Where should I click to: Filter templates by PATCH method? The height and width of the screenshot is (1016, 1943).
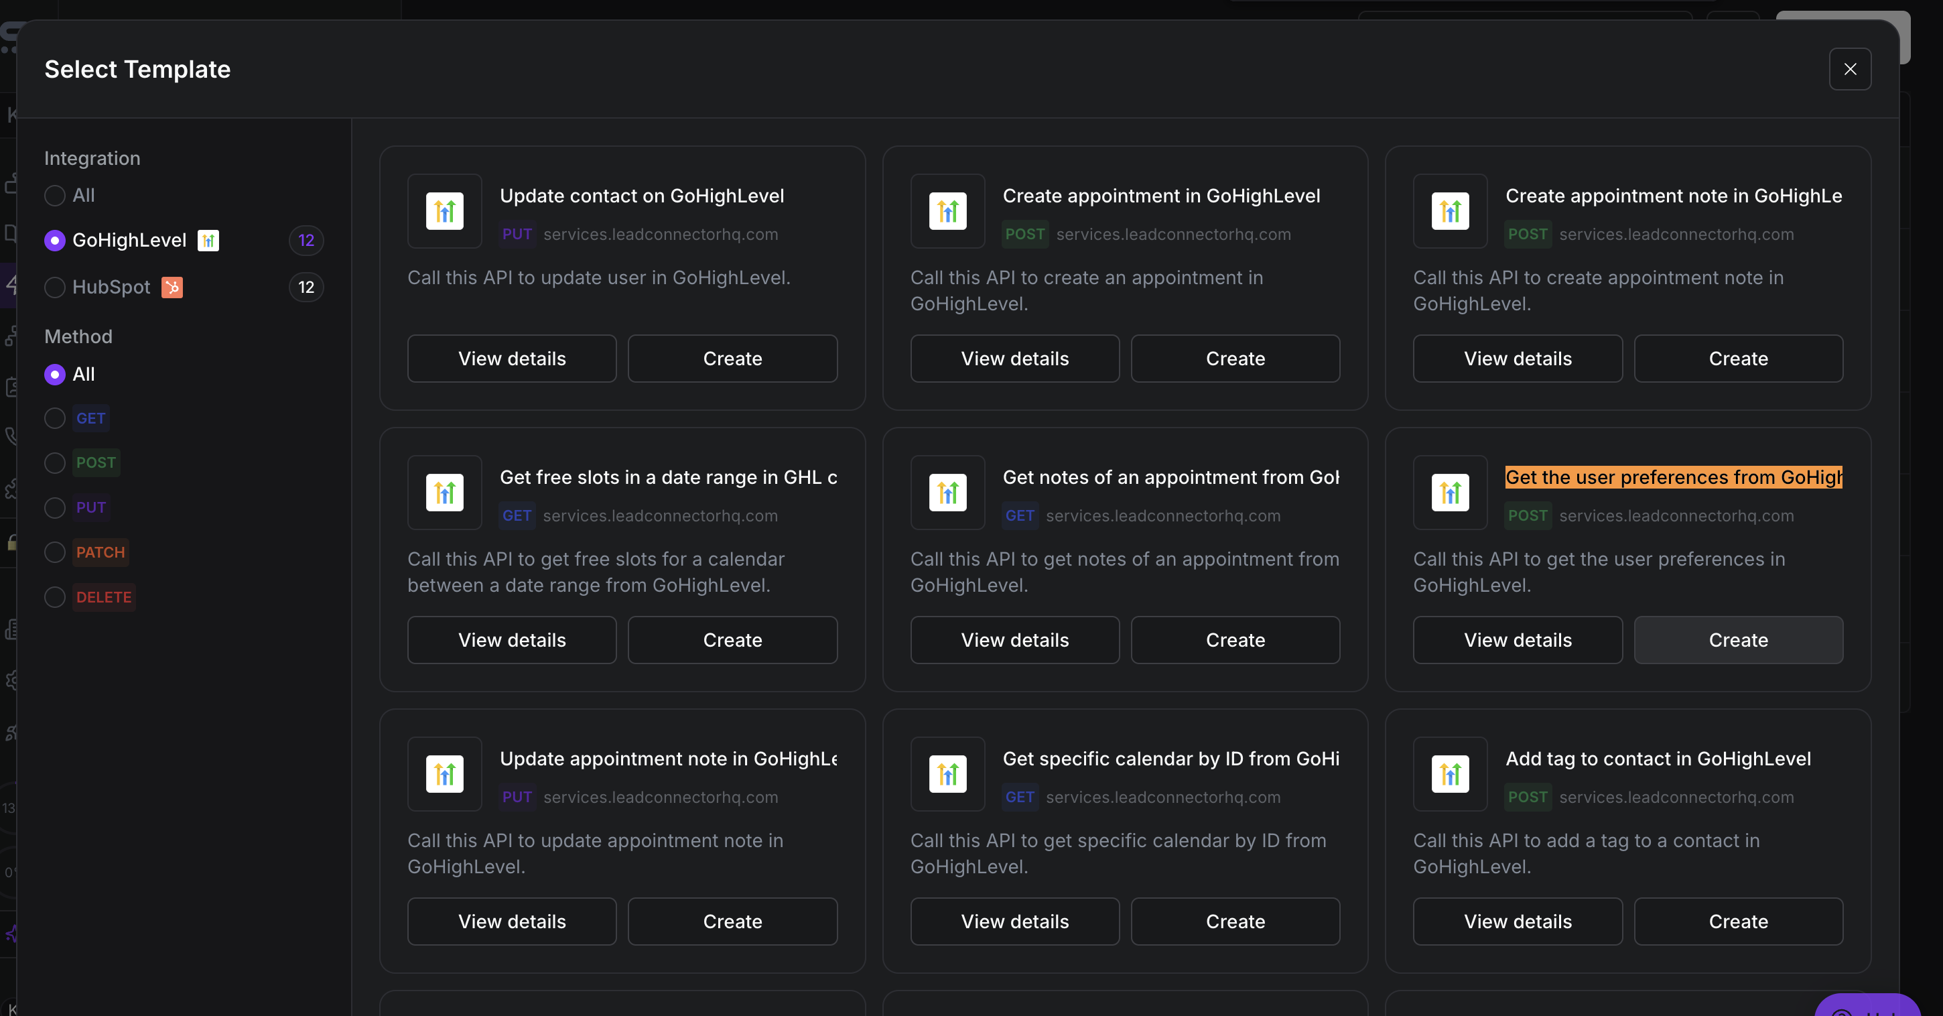(x=54, y=553)
